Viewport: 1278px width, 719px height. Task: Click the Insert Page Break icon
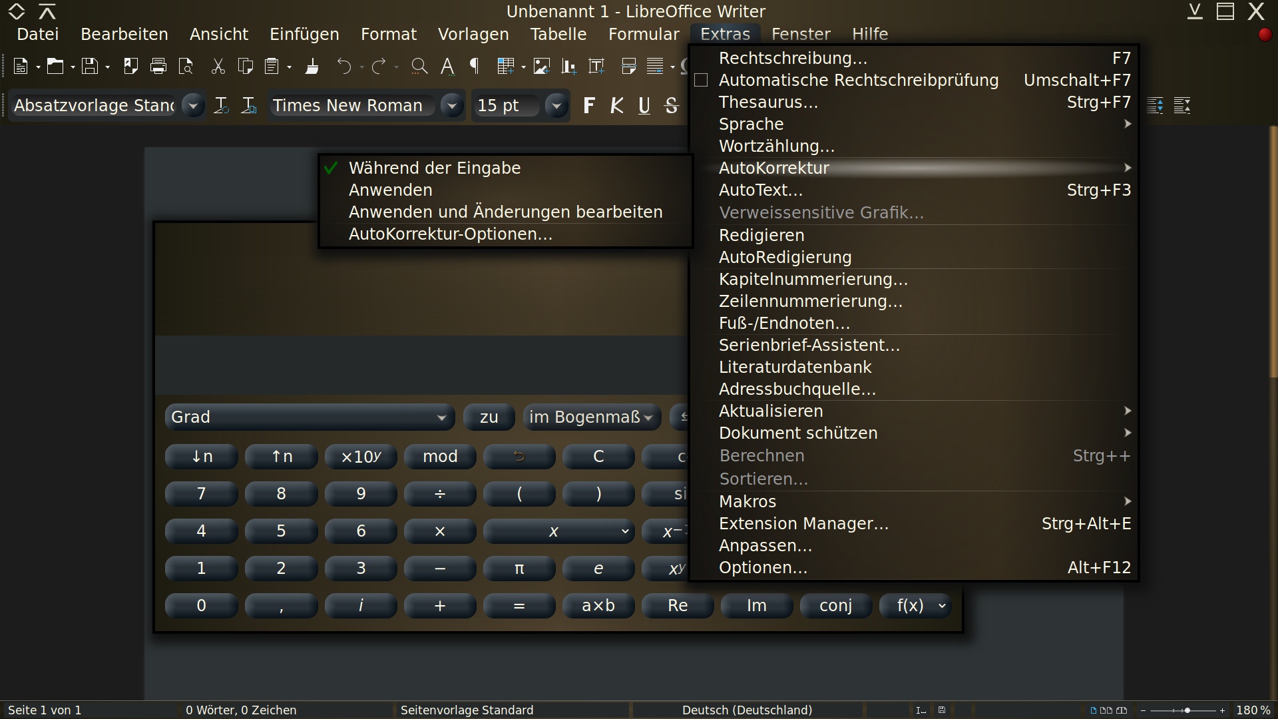point(628,66)
